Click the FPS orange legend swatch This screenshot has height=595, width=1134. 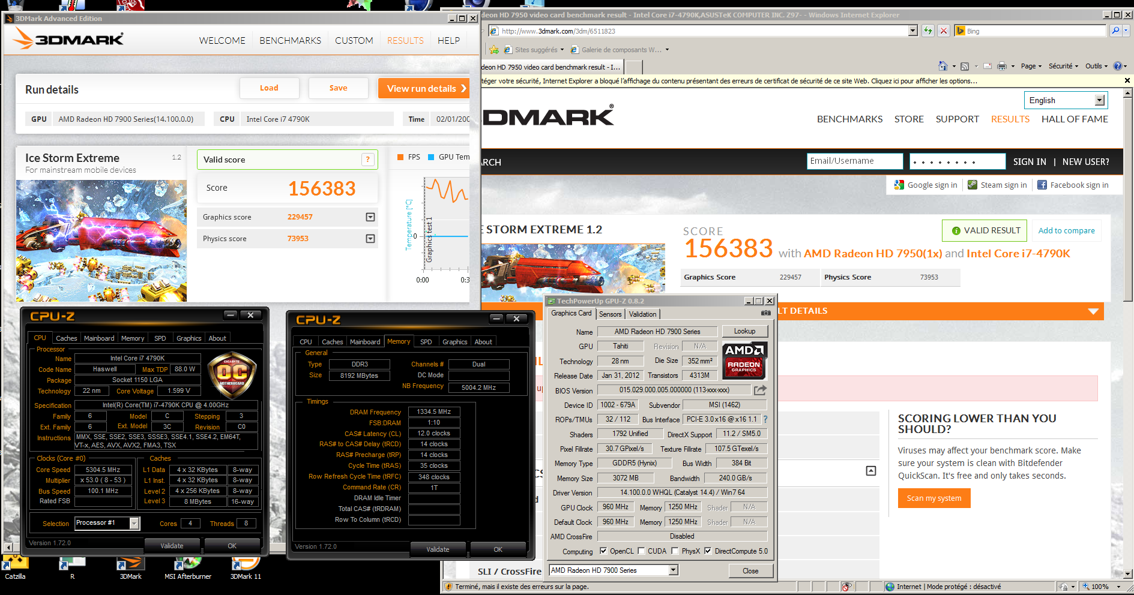coord(400,157)
